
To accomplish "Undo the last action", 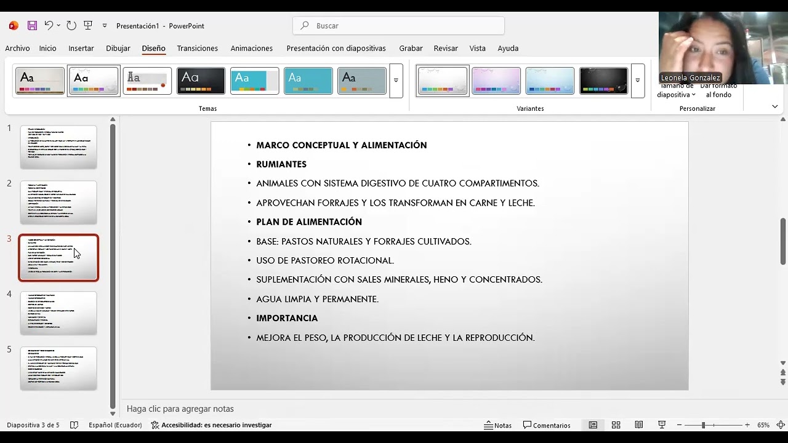I will 48,25.
